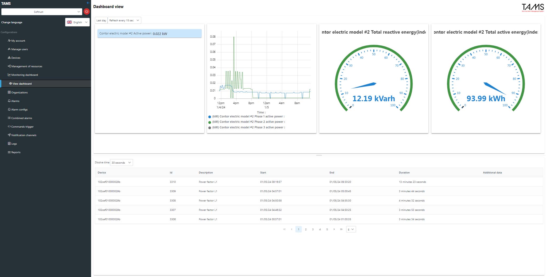Click the Total reactive energy gauge needle
Viewport: 547px width, 277px height.
point(364,85)
